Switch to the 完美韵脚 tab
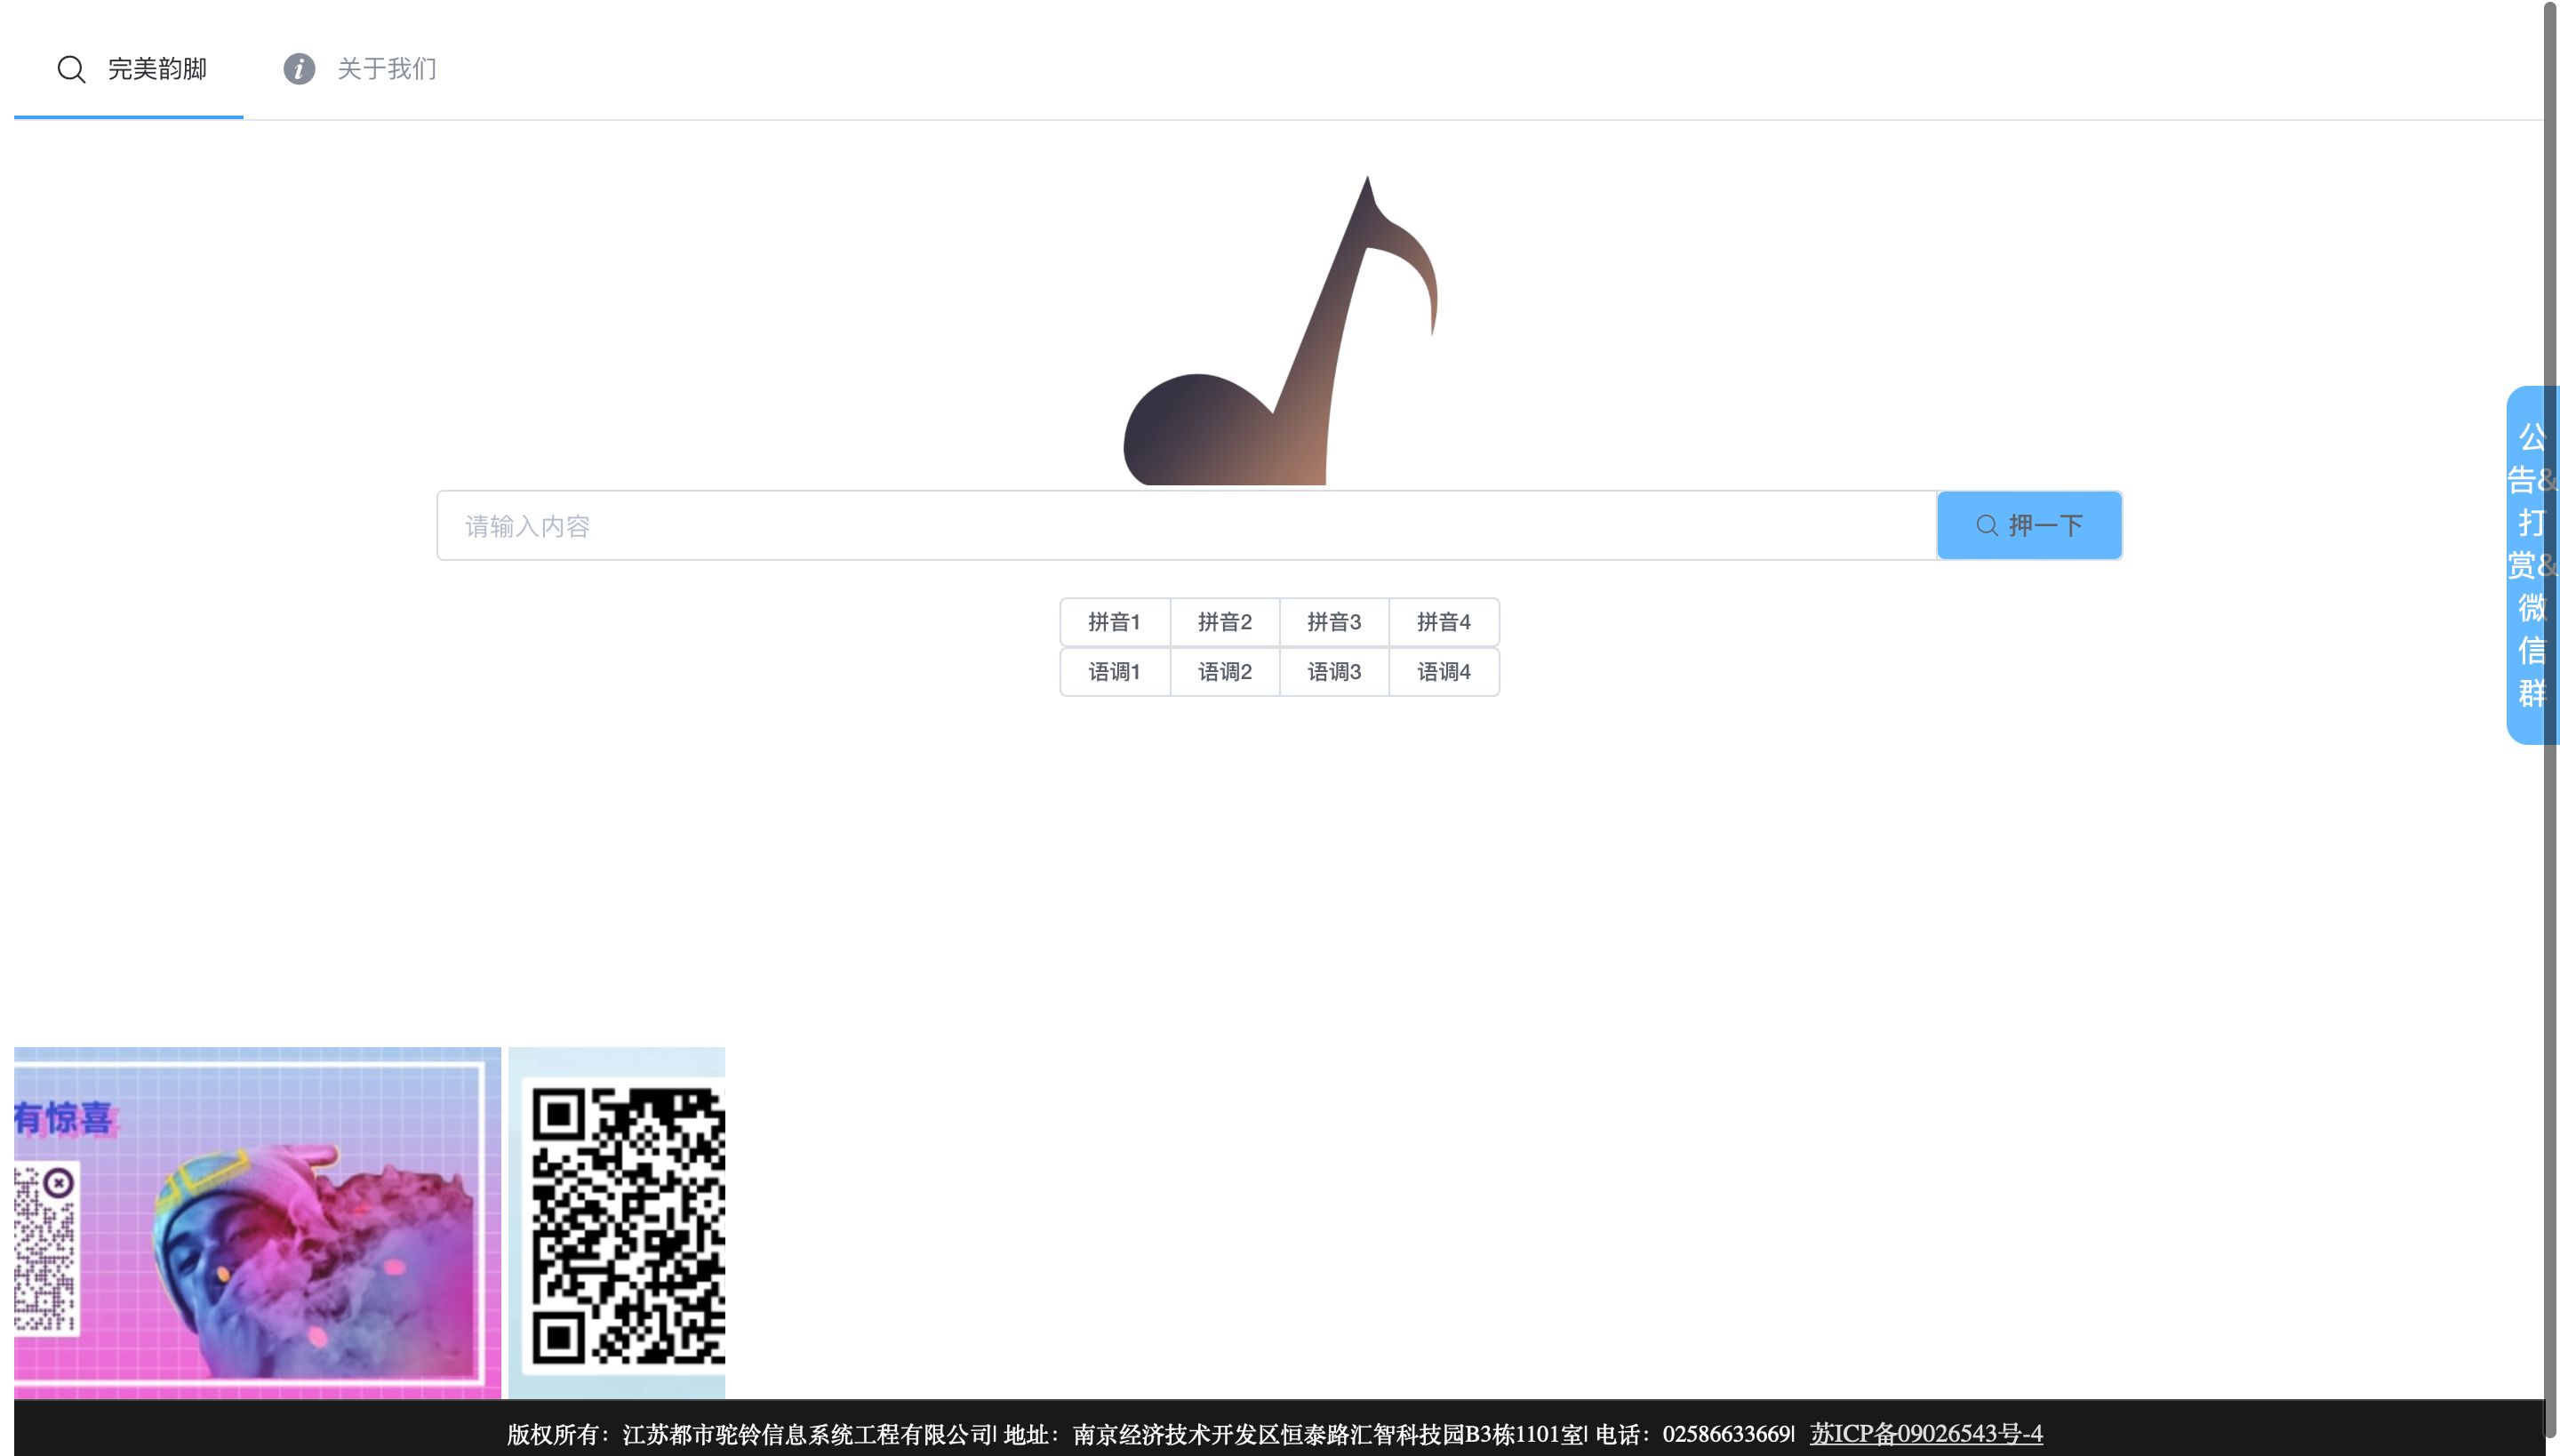The width and height of the screenshot is (2560, 1456). click(x=157, y=69)
